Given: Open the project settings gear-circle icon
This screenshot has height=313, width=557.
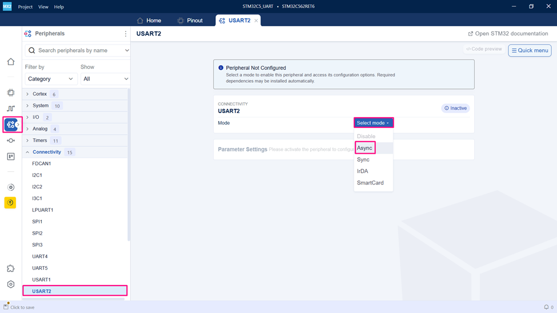Looking at the screenshot, I should point(11,187).
